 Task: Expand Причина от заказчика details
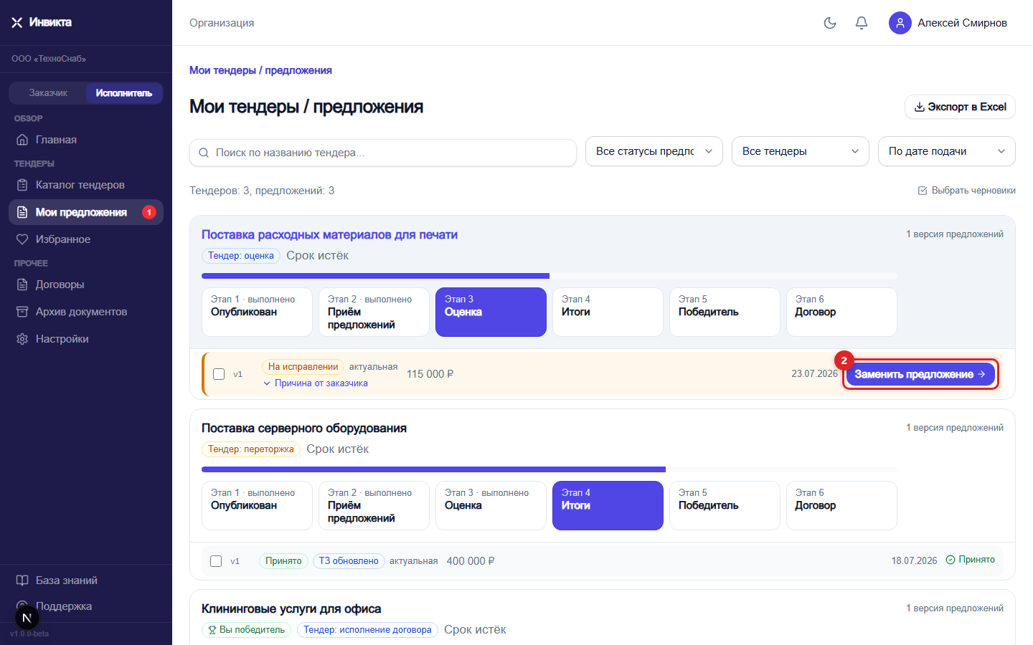pos(316,383)
